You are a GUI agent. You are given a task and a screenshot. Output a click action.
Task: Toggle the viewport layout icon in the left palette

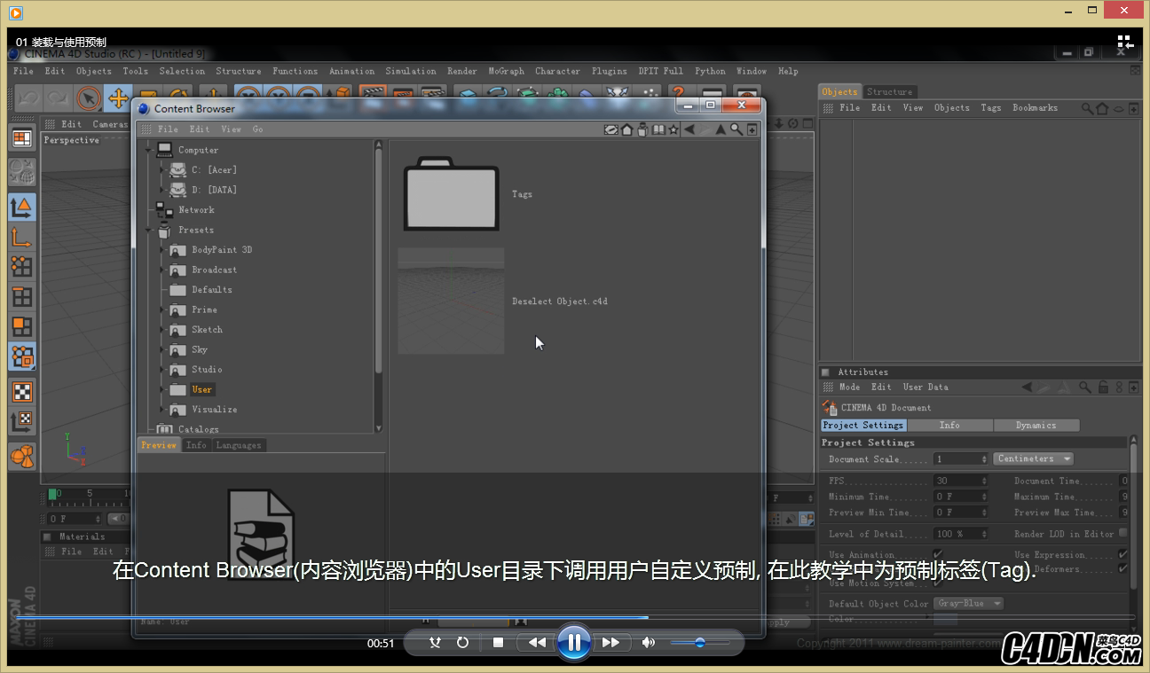(22, 138)
